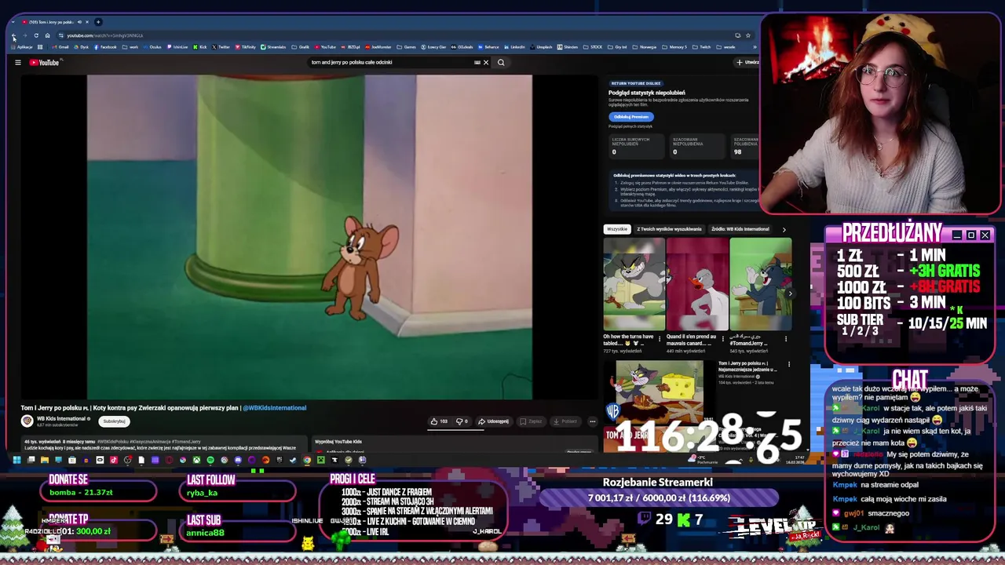Open the Windows Start button
Viewport: 1005px width, 565px height.
point(16,460)
